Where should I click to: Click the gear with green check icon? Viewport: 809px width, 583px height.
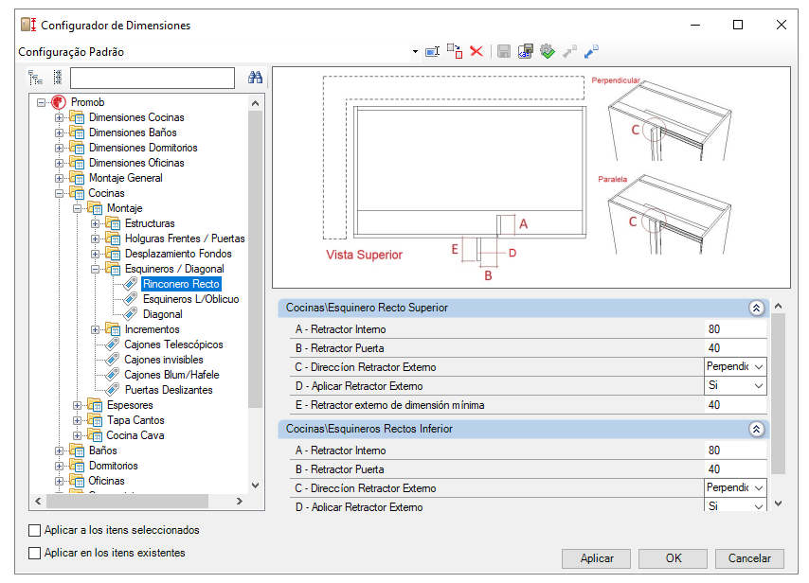(x=548, y=51)
